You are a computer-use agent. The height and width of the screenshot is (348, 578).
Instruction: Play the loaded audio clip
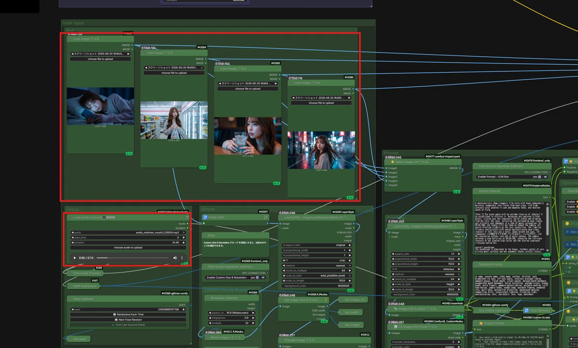click(75, 258)
